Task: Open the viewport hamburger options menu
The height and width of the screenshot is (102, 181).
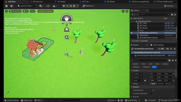Action: pos(7,11)
